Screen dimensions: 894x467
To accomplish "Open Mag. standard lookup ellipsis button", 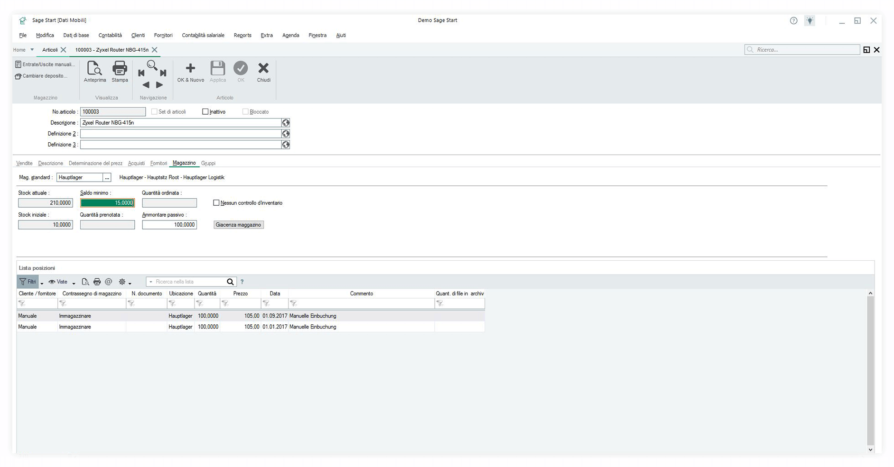I will click(107, 177).
